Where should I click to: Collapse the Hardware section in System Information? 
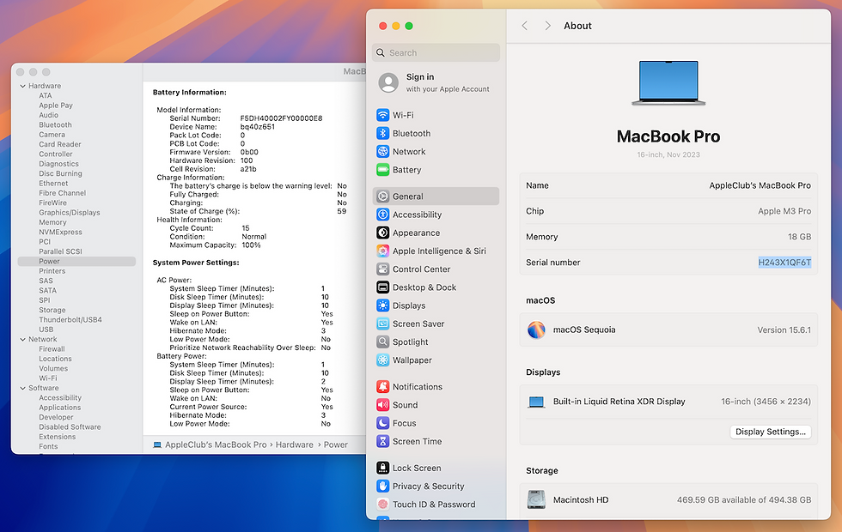coord(22,86)
